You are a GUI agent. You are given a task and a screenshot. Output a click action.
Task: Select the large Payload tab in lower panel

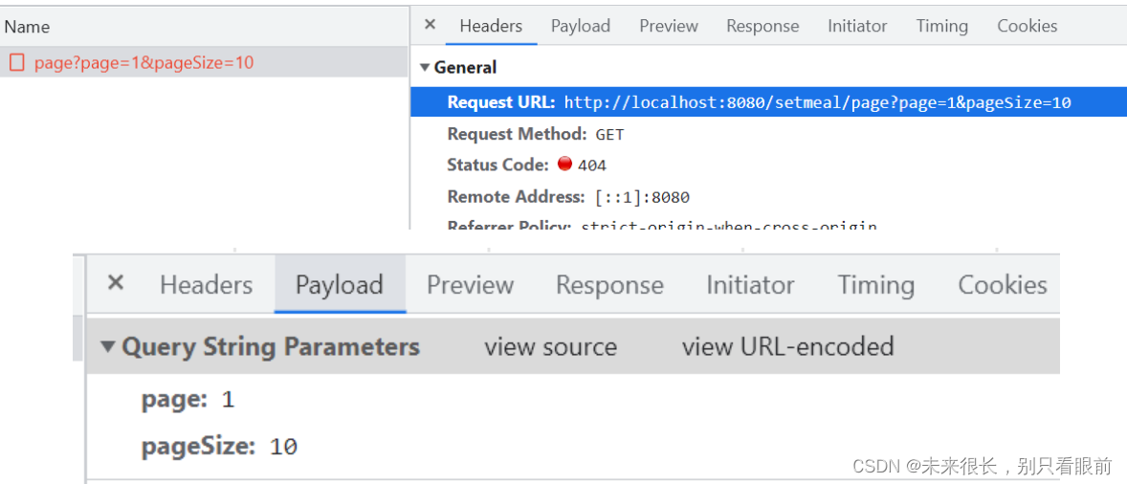tap(340, 285)
